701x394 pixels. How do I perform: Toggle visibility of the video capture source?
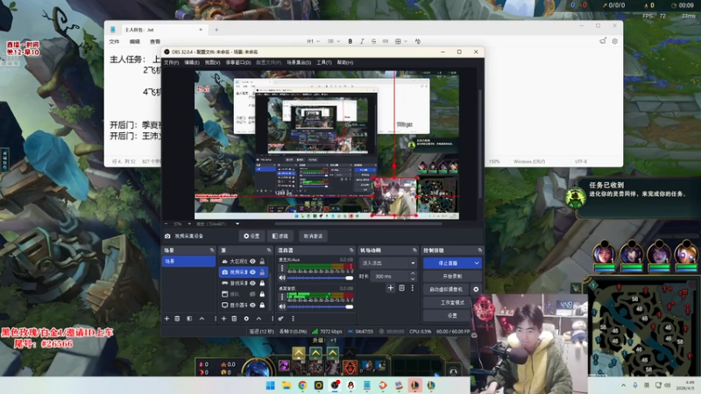coord(252,272)
